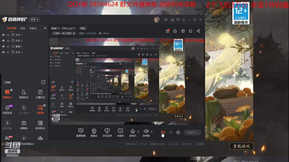Open the 主播任务 streamer tasks tool
Screen dimensions: 289x162
(40, 94)
